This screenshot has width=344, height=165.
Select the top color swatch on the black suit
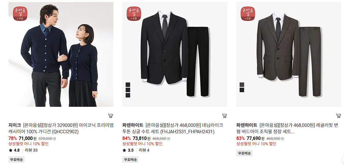pos(128,85)
